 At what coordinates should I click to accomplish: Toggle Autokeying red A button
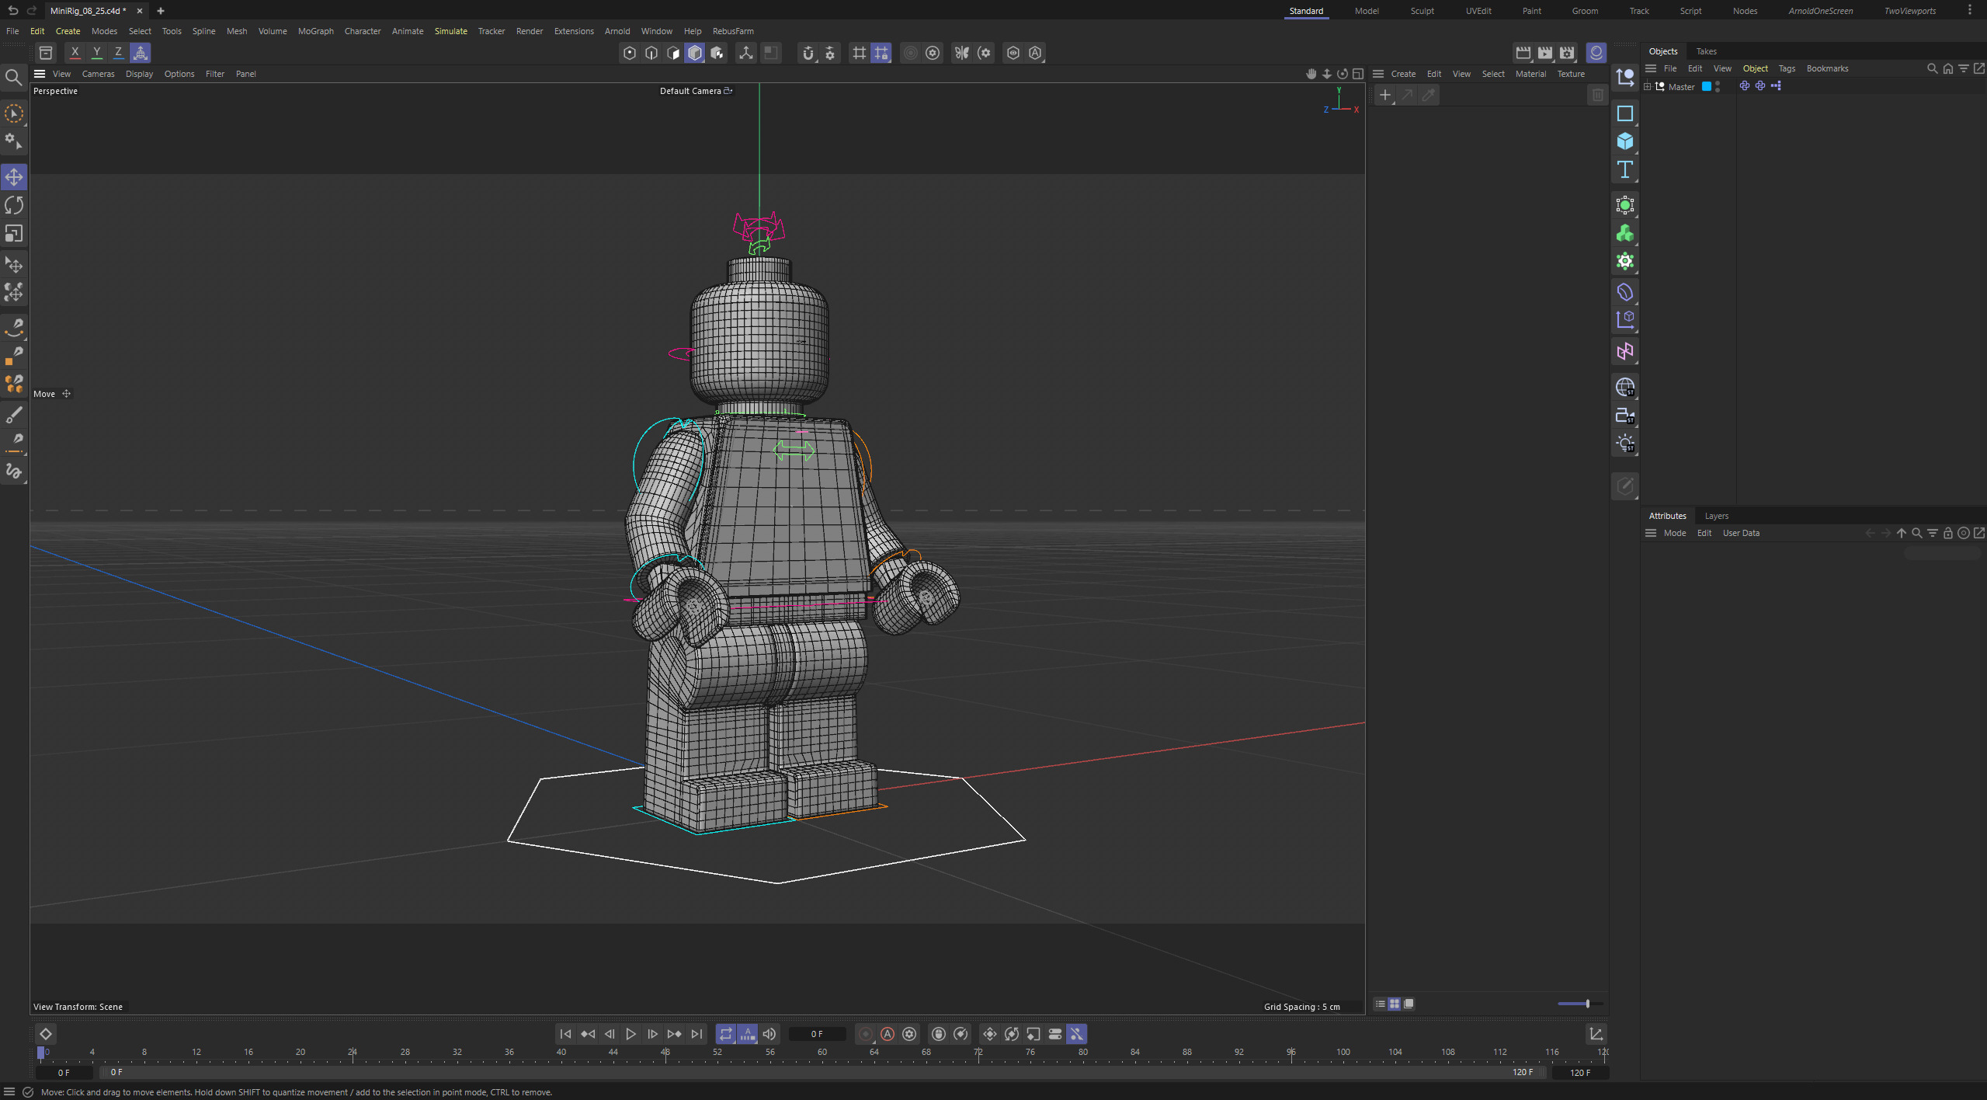(888, 1034)
